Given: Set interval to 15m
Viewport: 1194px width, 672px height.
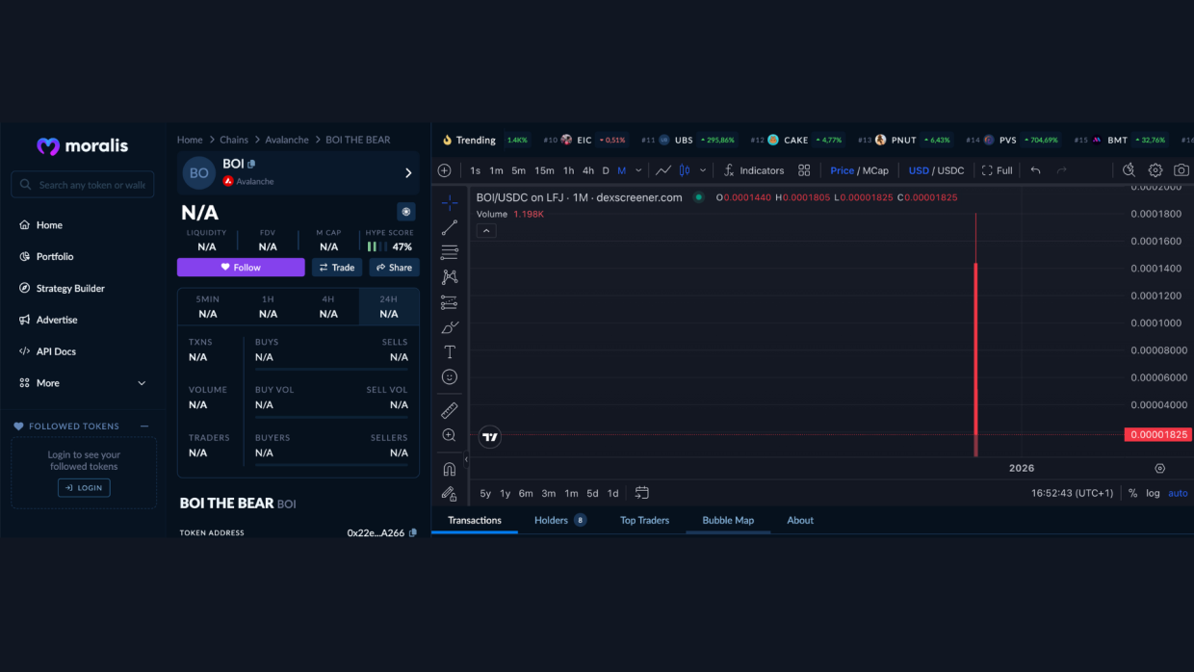Looking at the screenshot, I should 545,170.
